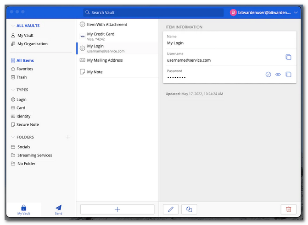Select My Login list item

[118, 48]
